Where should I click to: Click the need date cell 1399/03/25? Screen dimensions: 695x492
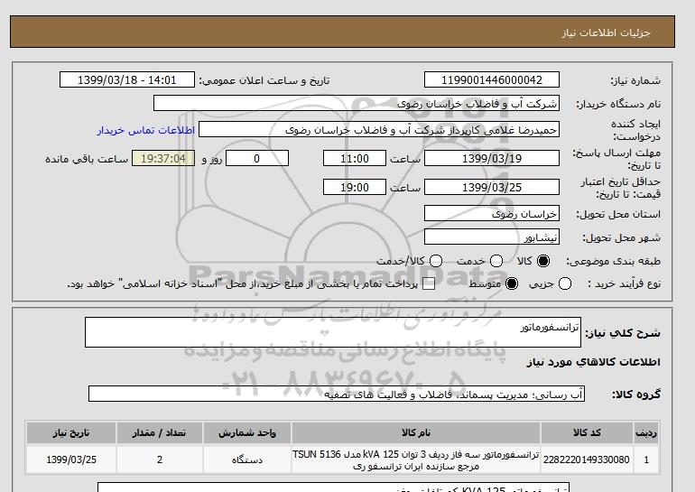click(x=71, y=460)
